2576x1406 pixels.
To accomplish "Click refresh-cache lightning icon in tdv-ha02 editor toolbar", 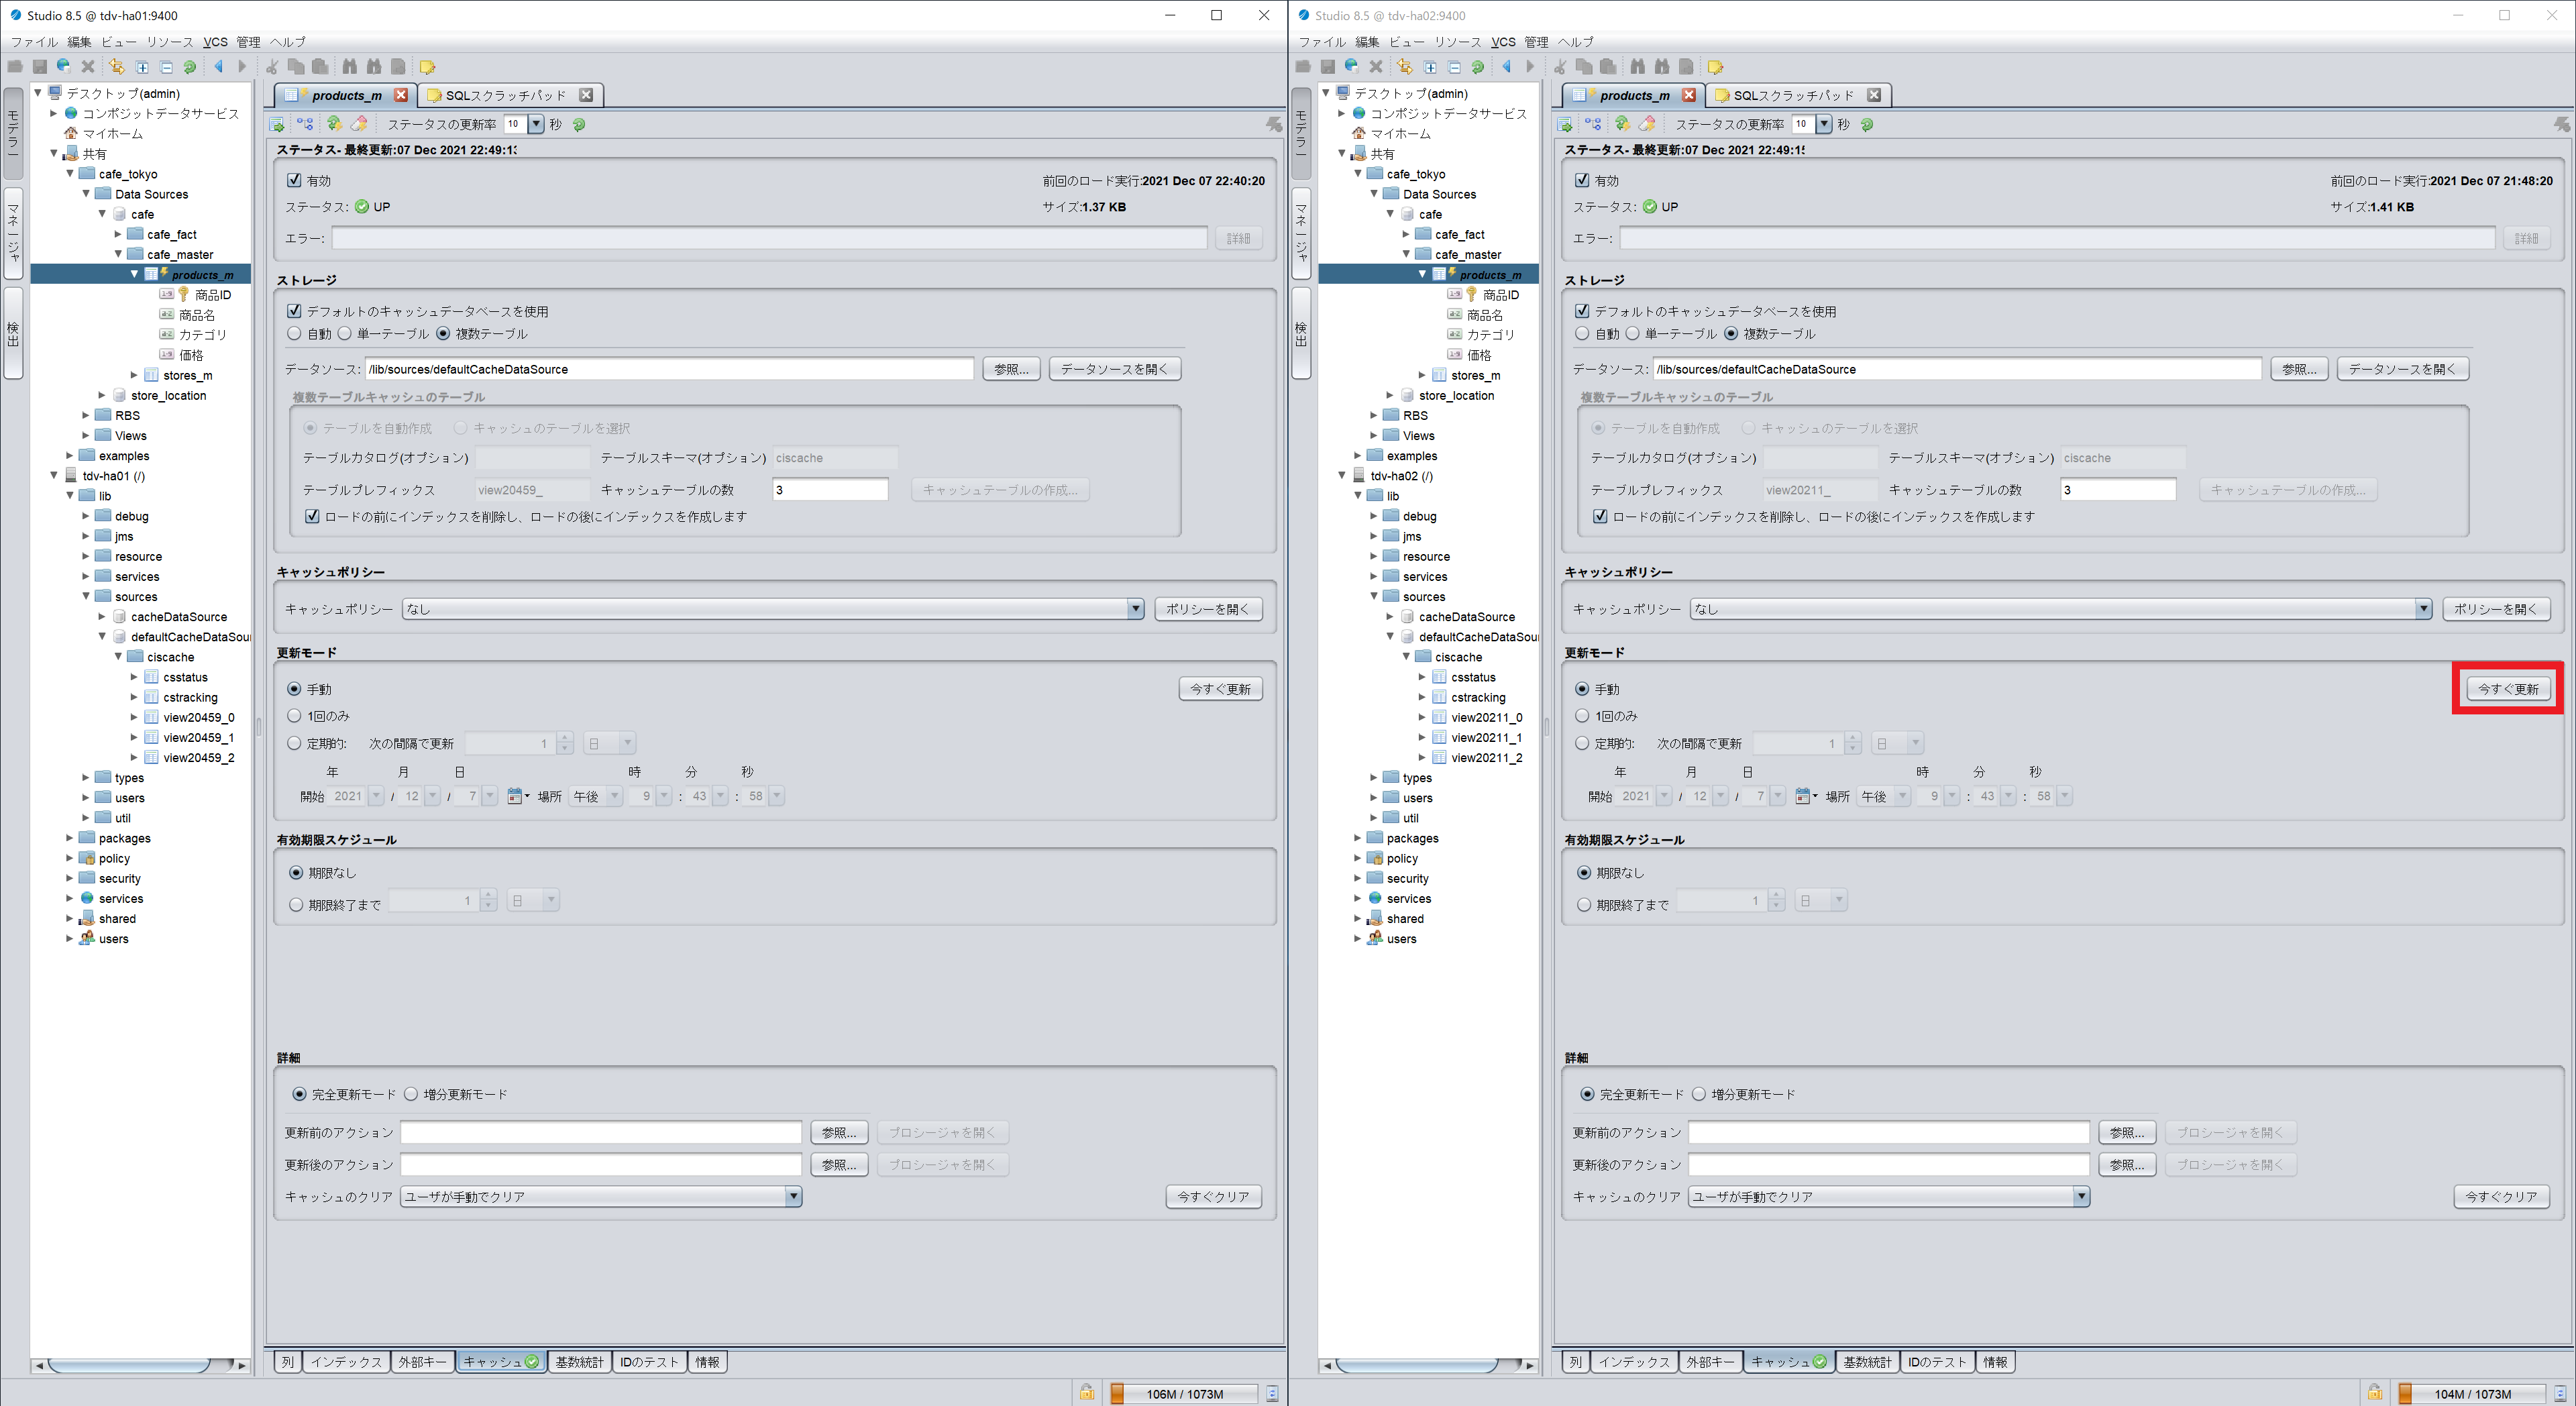I will pyautogui.click(x=1622, y=124).
